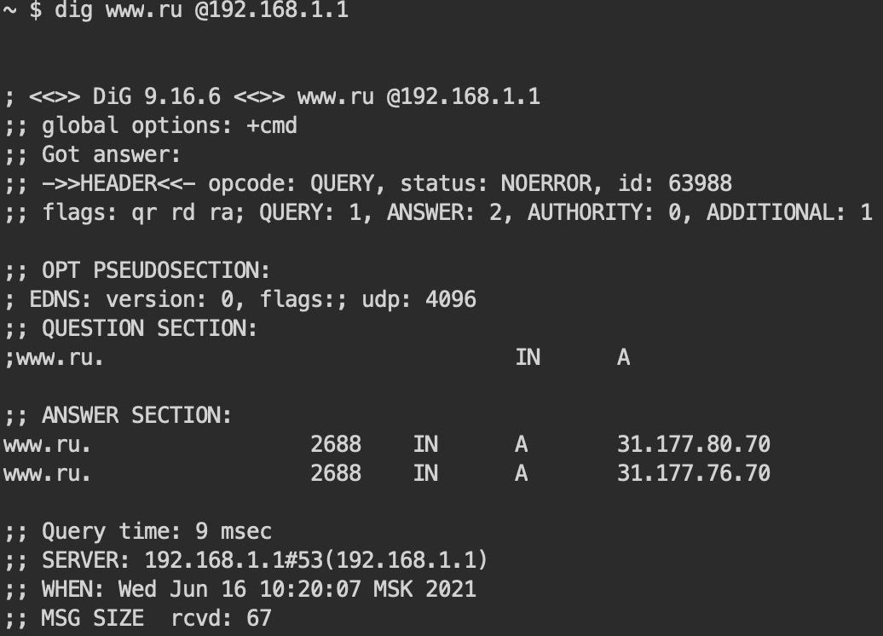Click the QUESTION SECTION heading

tap(149, 328)
